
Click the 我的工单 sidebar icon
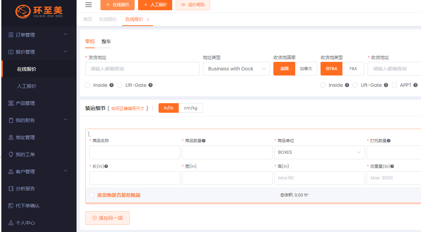pos(11,154)
